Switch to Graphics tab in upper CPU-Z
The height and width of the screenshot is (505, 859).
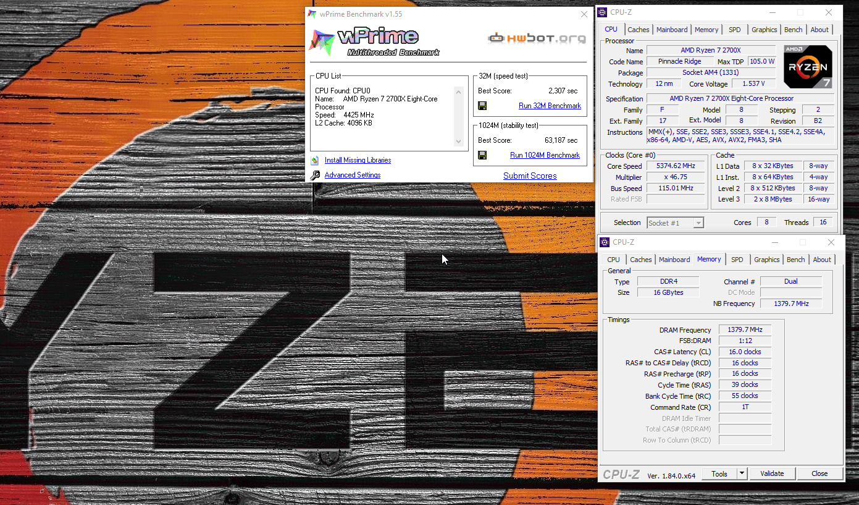764,30
